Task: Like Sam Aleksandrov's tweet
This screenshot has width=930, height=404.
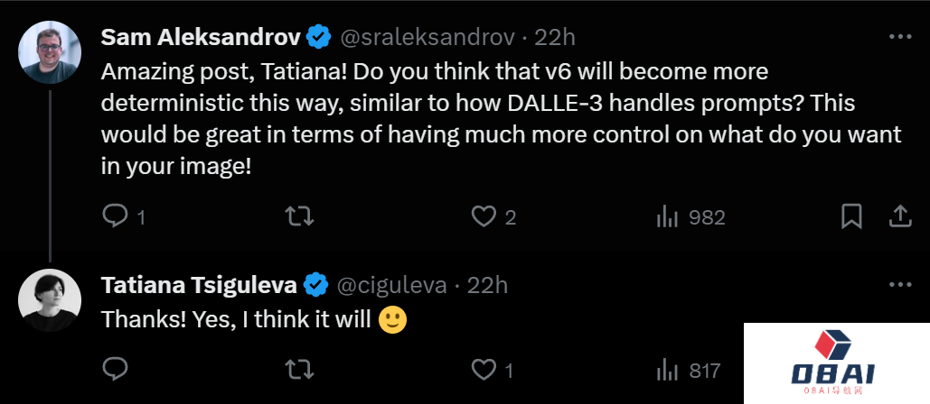Action: [x=484, y=216]
